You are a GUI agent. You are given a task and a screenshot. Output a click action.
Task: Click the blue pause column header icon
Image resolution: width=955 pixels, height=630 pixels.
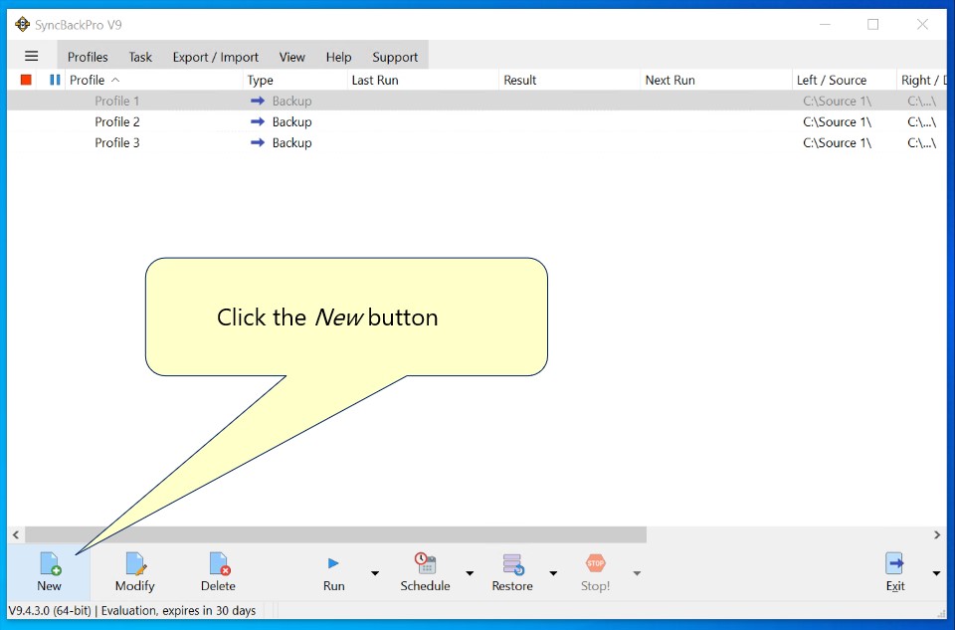pos(55,80)
